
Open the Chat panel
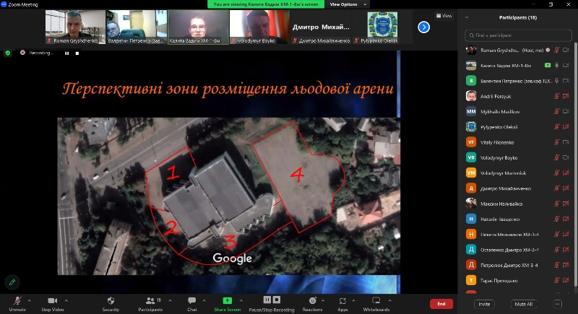coord(192,300)
